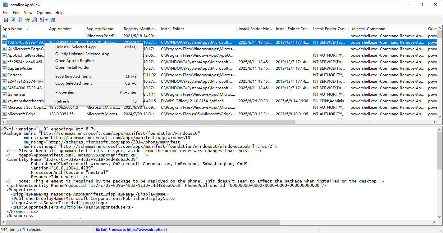Click the Properties toolbar icon
The width and height of the screenshot is (443, 233).
[27, 20]
